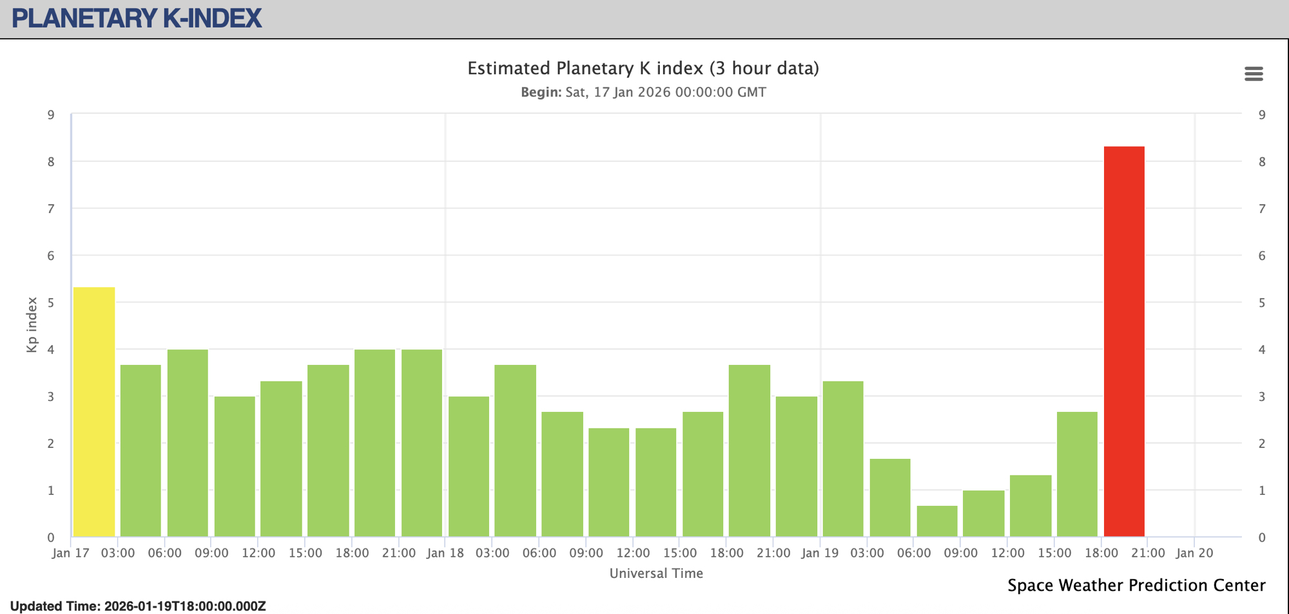Click the green bar starting at Jan 18 18:00

(x=750, y=451)
